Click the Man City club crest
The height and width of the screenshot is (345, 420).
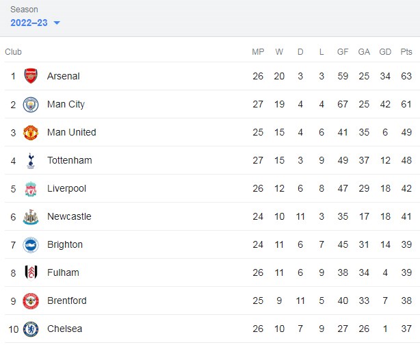coord(31,104)
